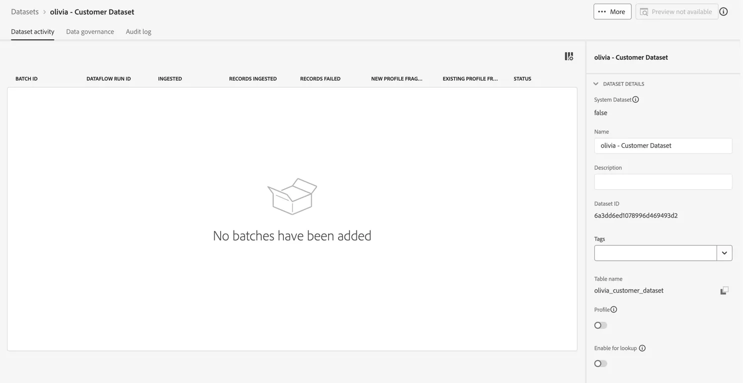Image resolution: width=743 pixels, height=383 pixels.
Task: Click the info icon next to System Dataset
Action: pyautogui.click(x=636, y=99)
